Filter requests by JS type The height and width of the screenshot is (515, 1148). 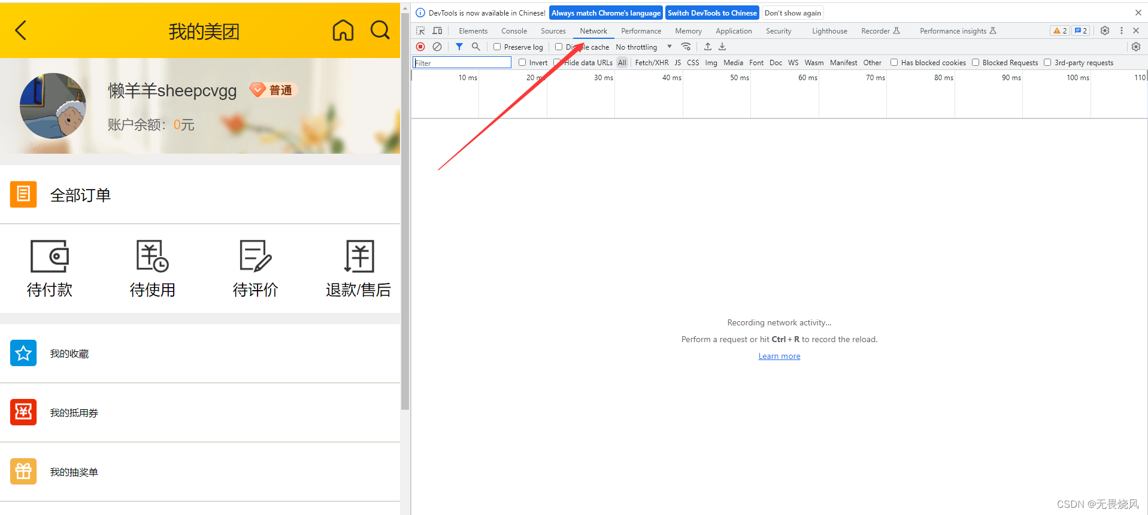(677, 62)
